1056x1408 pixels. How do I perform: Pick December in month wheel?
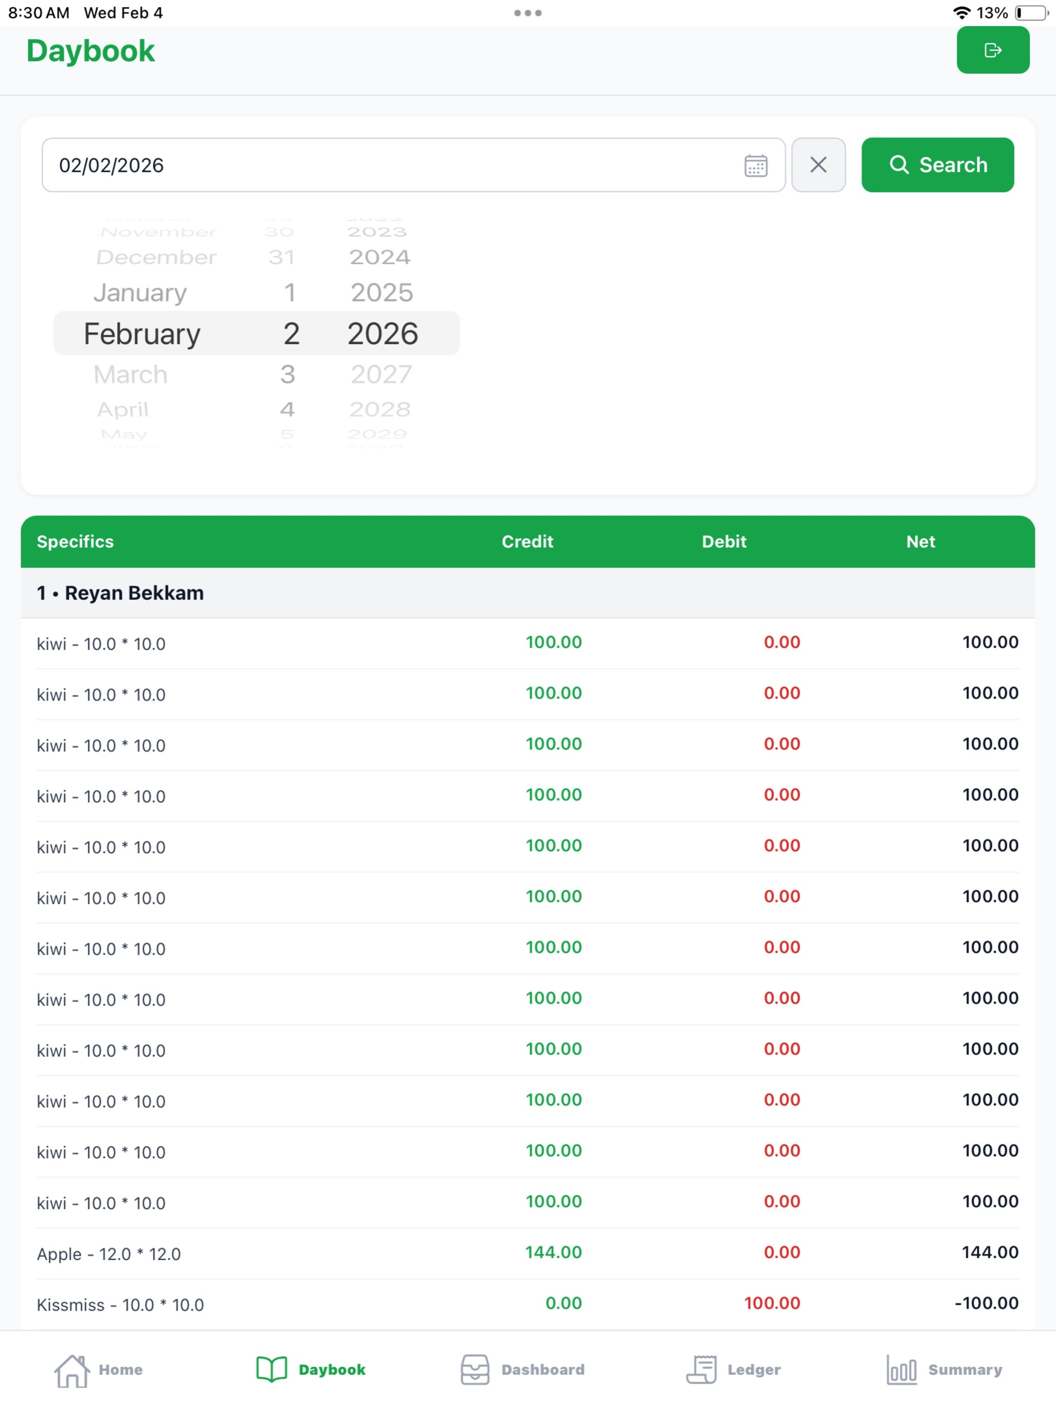157,257
